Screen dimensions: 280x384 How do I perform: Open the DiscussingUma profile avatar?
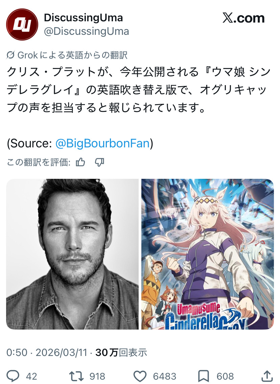pos(22,24)
